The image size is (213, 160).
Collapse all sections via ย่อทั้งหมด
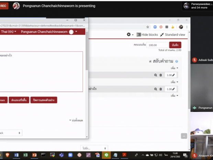[76, 120]
